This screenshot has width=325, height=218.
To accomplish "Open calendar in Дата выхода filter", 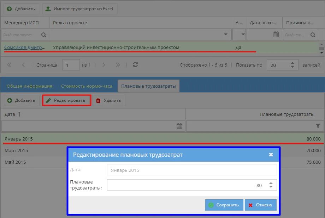I will point(276,34).
